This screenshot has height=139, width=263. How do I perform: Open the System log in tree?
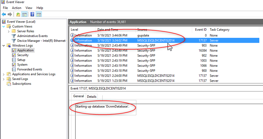(x=22, y=65)
